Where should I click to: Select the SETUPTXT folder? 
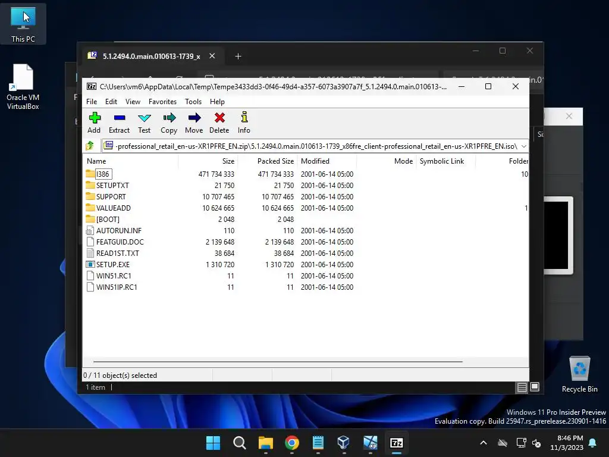pyautogui.click(x=107, y=186)
